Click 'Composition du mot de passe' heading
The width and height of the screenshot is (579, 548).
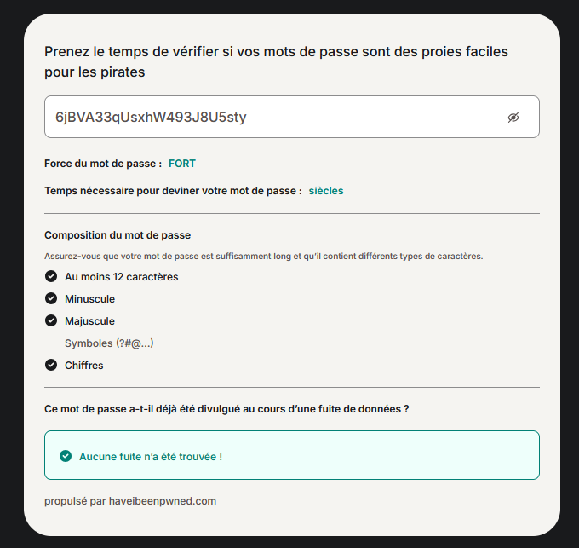coord(118,235)
